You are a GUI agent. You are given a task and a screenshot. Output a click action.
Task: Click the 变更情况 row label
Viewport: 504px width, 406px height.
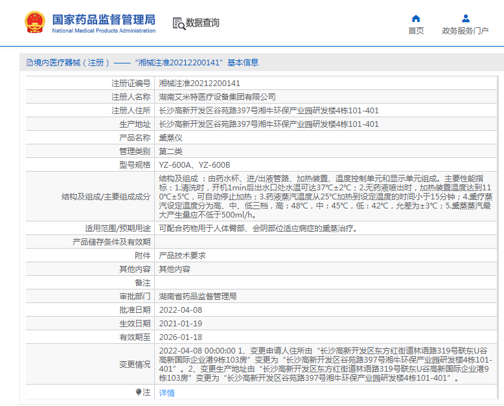point(135,365)
